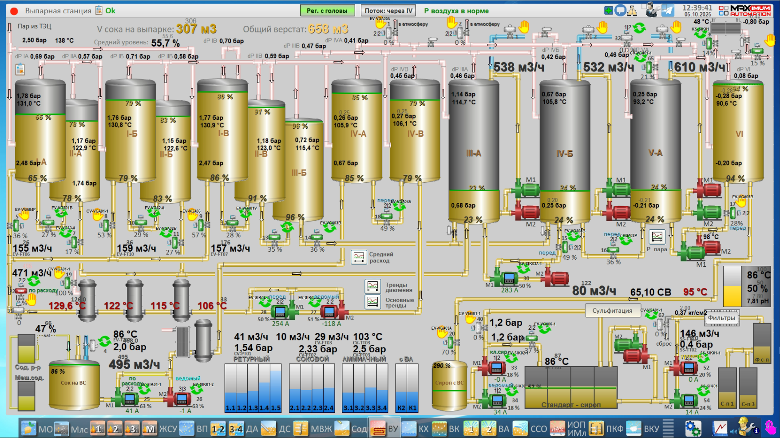
Task: Click the 'Сульфитация' button
Action: tap(612, 311)
